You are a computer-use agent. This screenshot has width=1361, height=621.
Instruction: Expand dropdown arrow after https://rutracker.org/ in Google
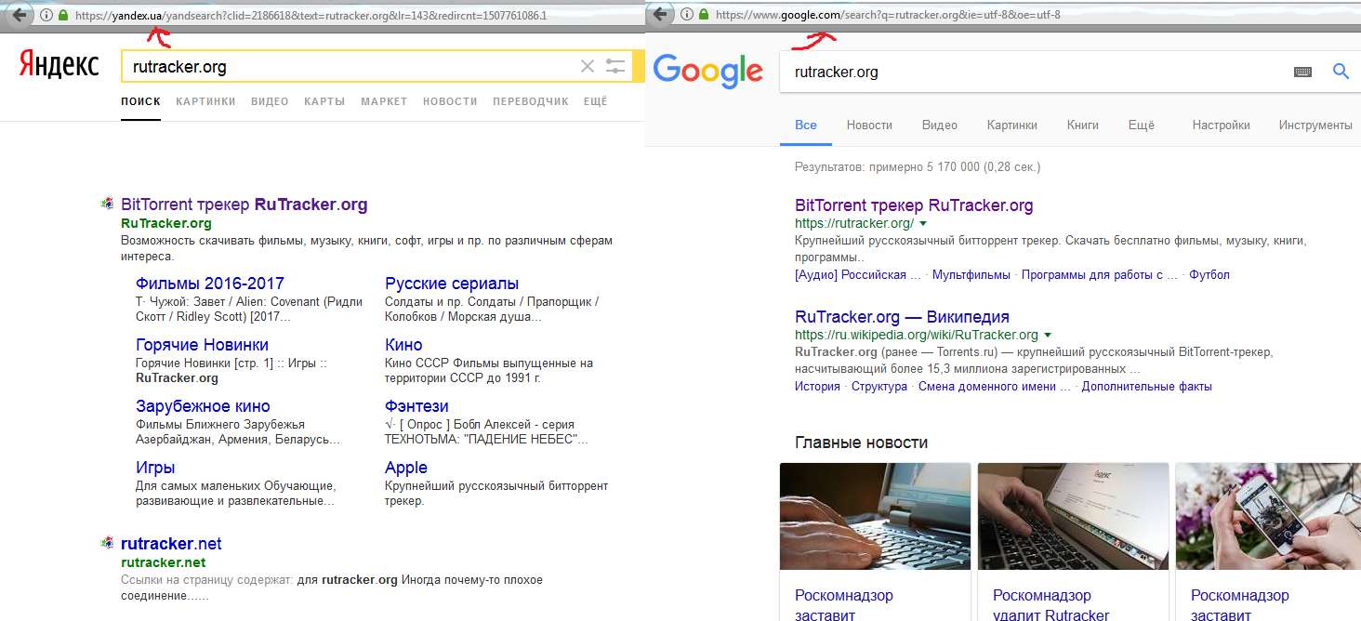[x=923, y=224]
